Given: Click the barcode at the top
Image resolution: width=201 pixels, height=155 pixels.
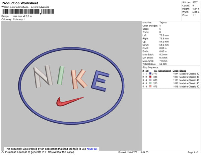Looking at the screenshot, I should click(x=28, y=11).
